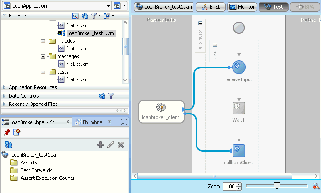Select the callbackClient activity icon

point(239,151)
